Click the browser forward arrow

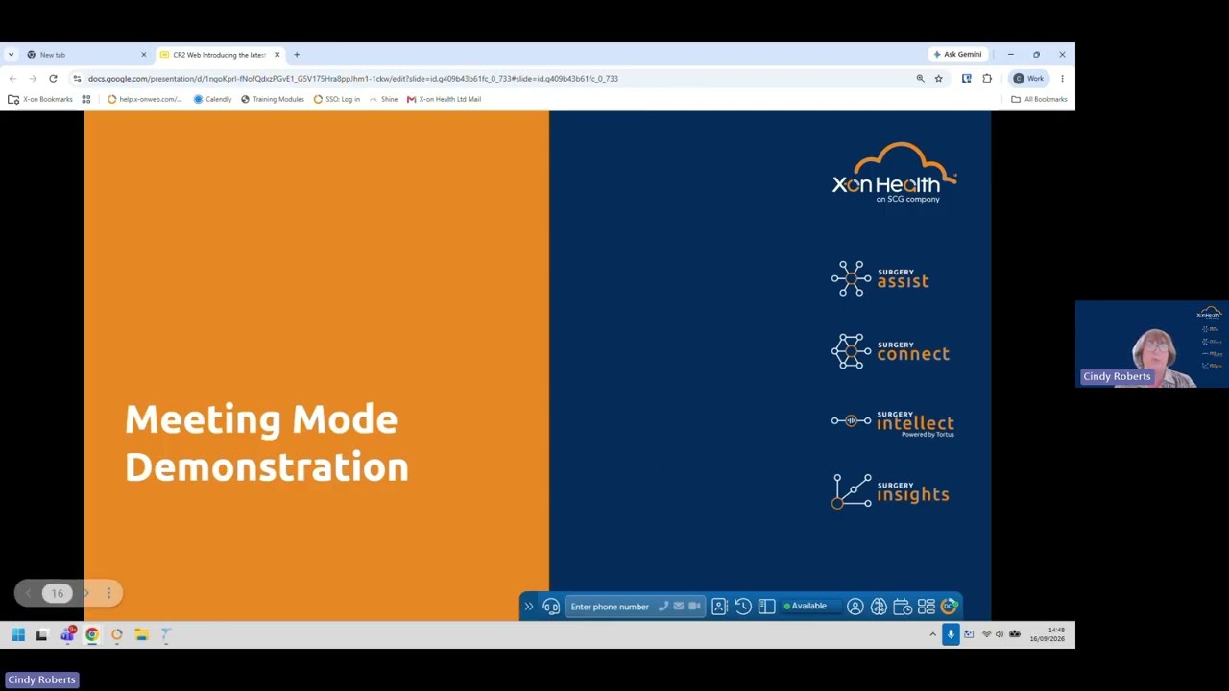click(33, 79)
